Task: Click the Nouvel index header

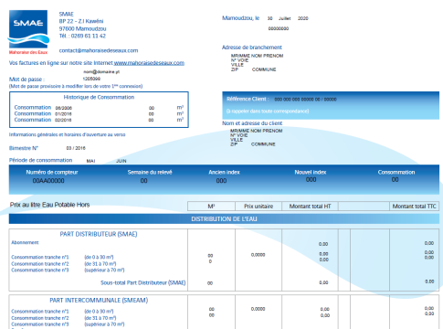Action: tap(311, 172)
